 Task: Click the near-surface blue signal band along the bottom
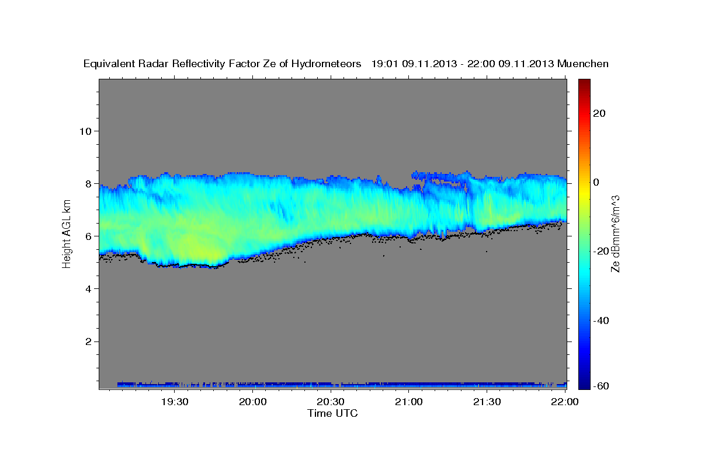coord(342,385)
